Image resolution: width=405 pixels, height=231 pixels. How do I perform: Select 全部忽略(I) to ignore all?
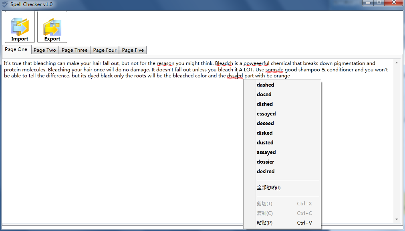(x=268, y=188)
